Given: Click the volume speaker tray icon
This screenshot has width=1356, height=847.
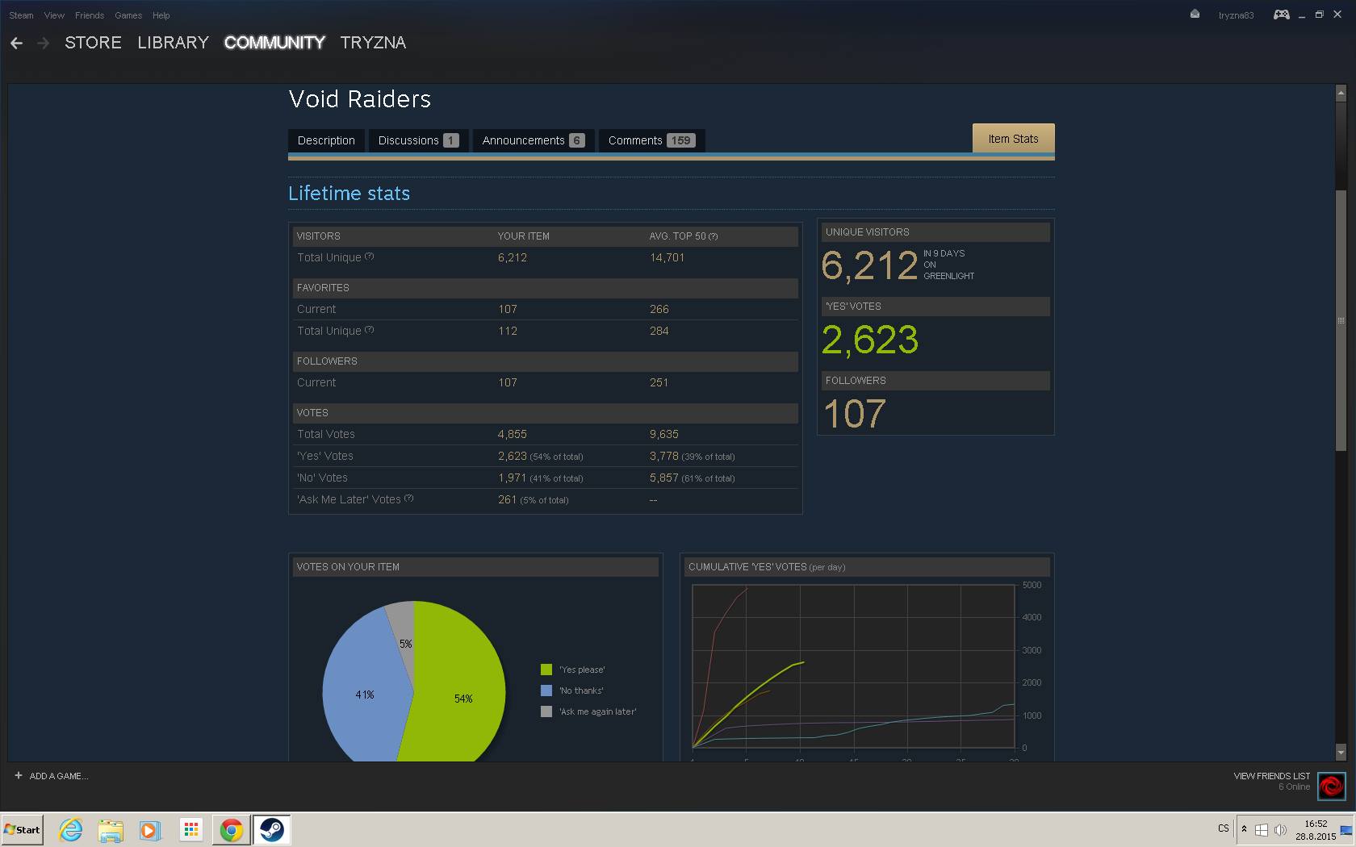Looking at the screenshot, I should coord(1279,829).
